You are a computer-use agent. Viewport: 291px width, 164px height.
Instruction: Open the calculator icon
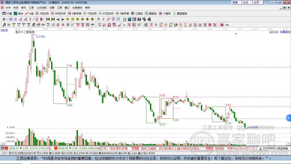click(129, 19)
